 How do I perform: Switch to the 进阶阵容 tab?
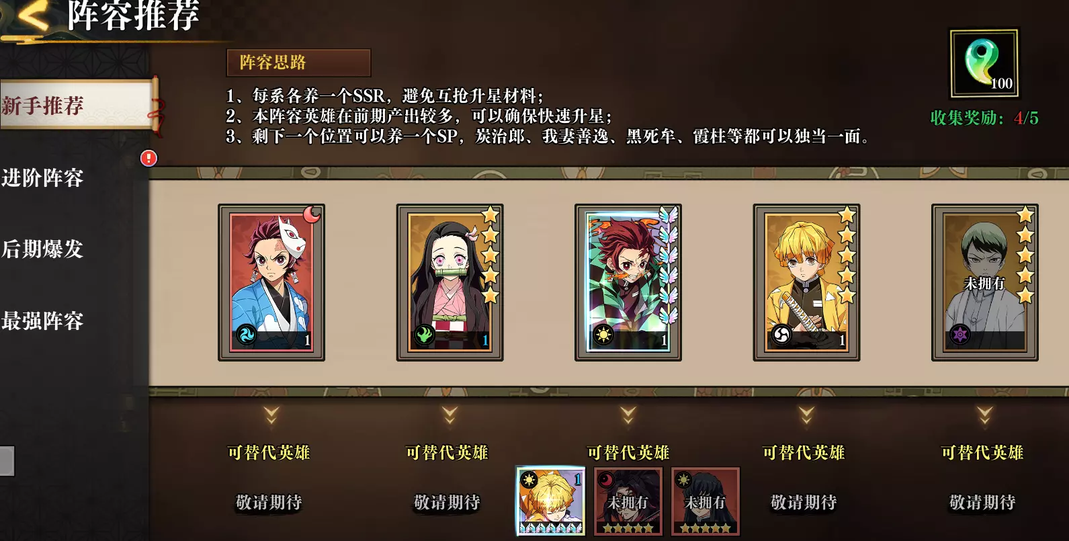42,178
